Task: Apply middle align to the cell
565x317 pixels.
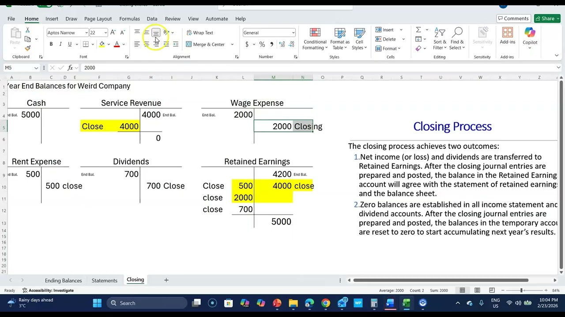Action: 146,32
